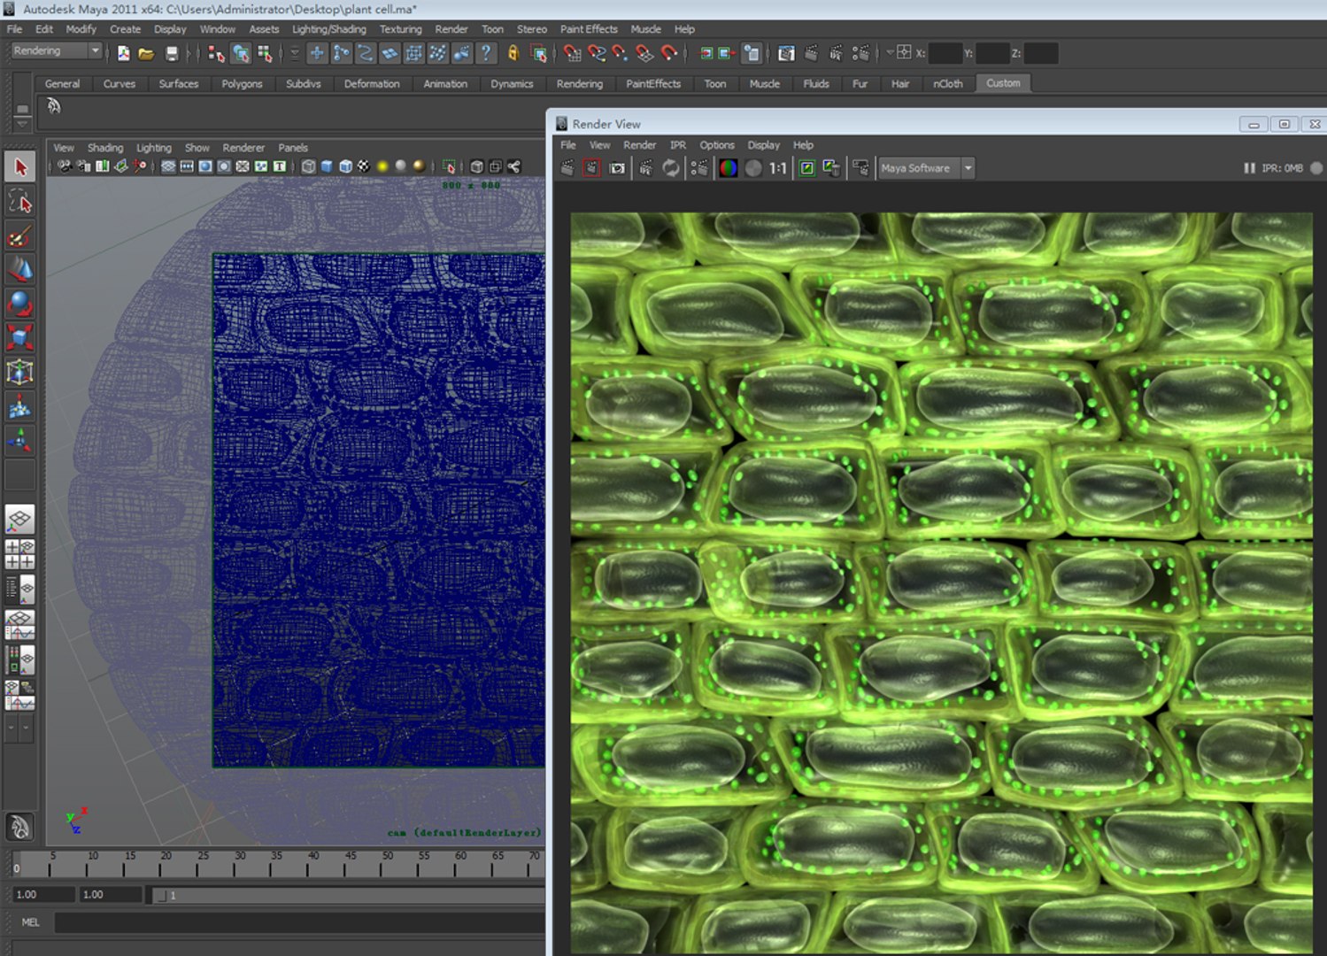Display alpha channel in Render View

coord(753,167)
